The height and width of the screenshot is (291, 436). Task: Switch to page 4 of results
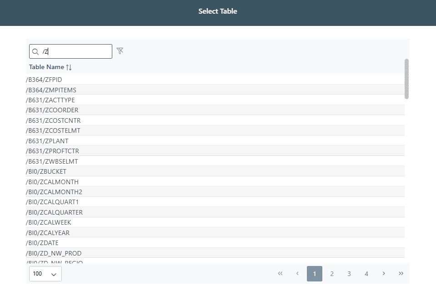pyautogui.click(x=366, y=273)
